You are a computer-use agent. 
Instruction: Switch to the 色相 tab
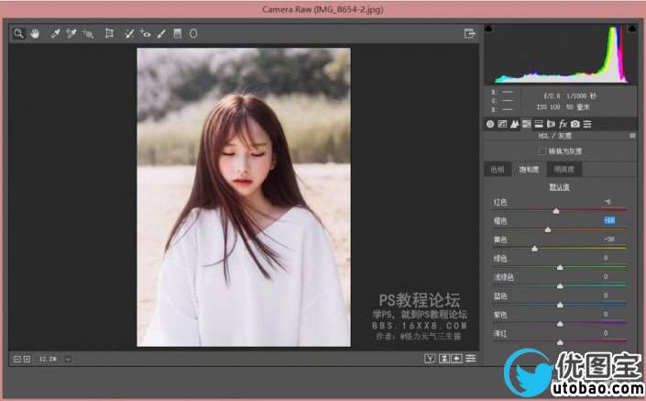[x=497, y=169]
